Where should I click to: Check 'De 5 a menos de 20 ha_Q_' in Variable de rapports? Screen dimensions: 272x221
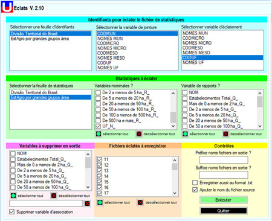(x=185, y=115)
